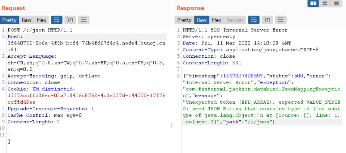This screenshot has width=346, height=153.
Task: Click the request body opening bracket line
Action: point(9,135)
